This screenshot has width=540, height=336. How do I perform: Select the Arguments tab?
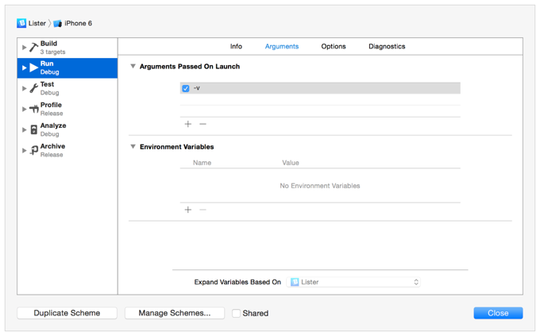click(x=282, y=46)
